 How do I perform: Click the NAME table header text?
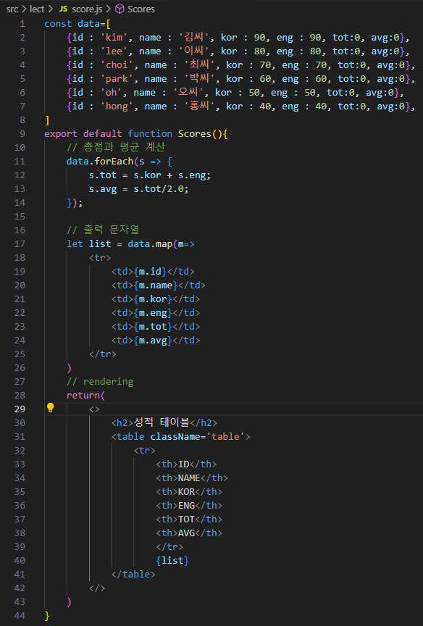(189, 478)
